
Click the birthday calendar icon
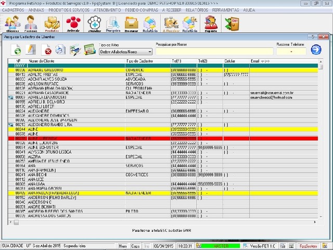pyautogui.click(x=89, y=50)
